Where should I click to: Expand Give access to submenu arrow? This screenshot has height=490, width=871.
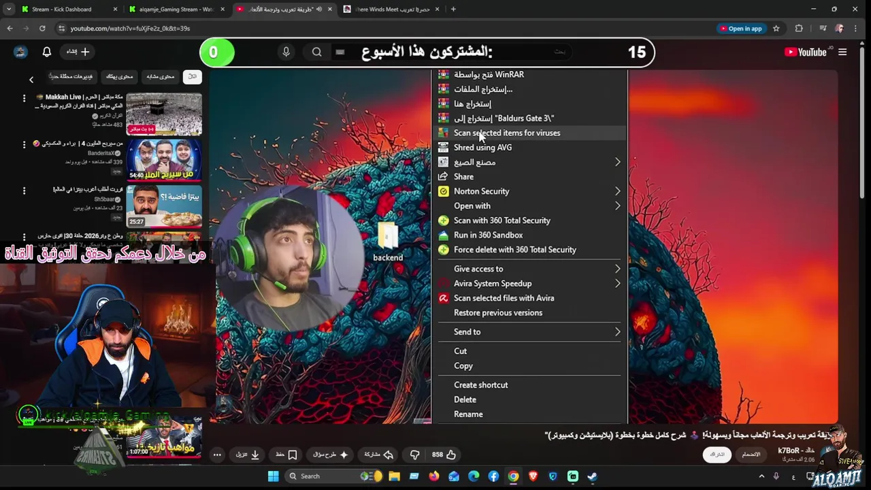617,269
